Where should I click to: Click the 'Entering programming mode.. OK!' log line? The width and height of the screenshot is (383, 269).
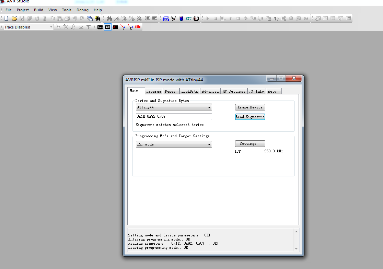160,239
